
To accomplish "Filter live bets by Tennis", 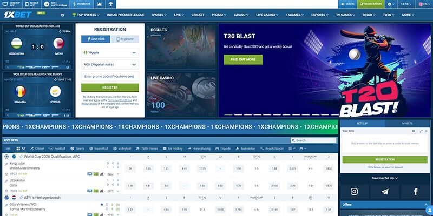I will click(x=77, y=148).
